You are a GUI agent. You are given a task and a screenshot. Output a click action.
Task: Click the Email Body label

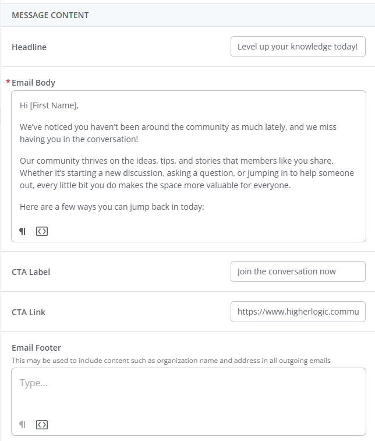point(33,83)
